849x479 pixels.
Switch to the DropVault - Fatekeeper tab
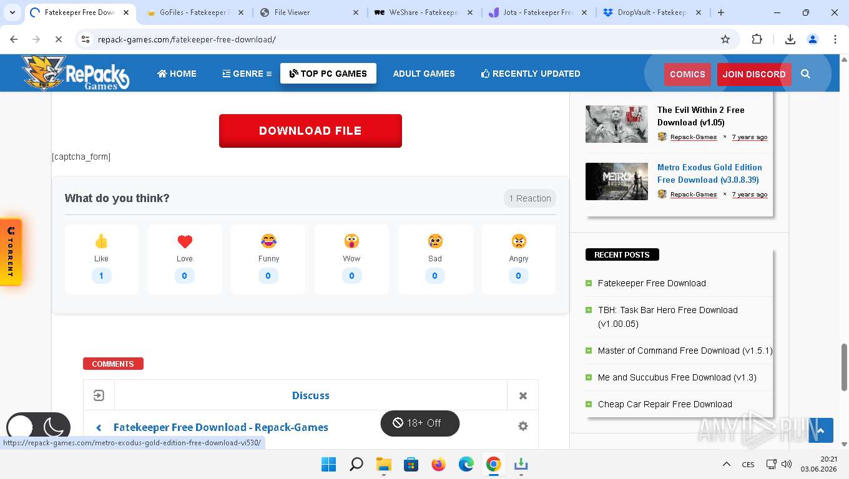(652, 12)
